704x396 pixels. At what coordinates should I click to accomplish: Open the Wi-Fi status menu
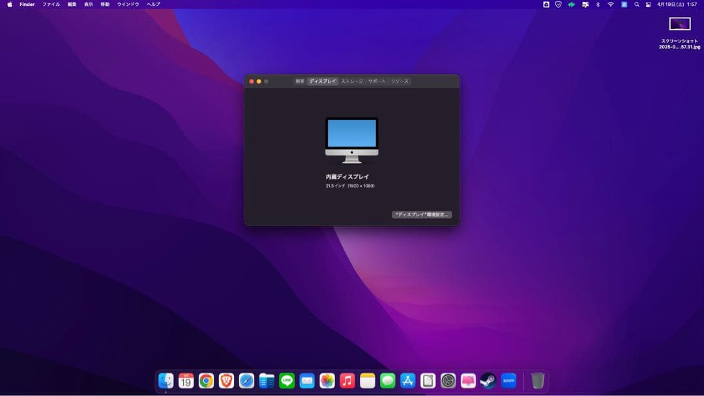point(611,5)
